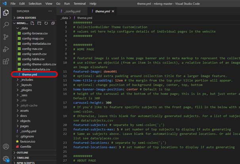Collapse the _data folder
Viewport: 240px width, 164px height.
[24, 28]
